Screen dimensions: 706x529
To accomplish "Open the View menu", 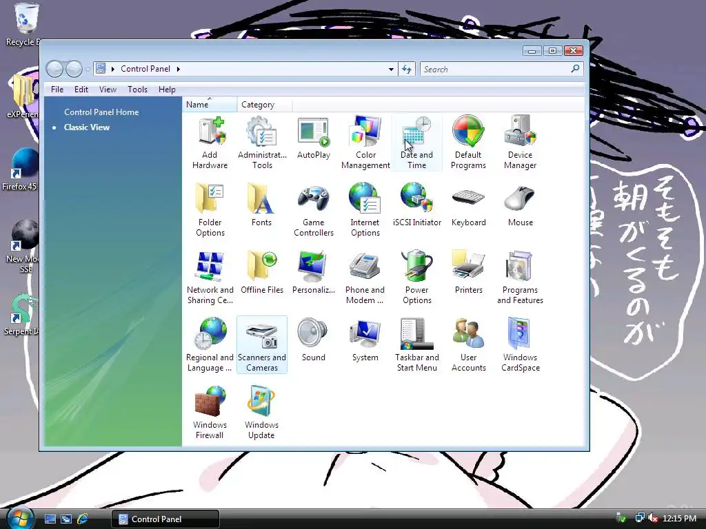I will tap(108, 89).
